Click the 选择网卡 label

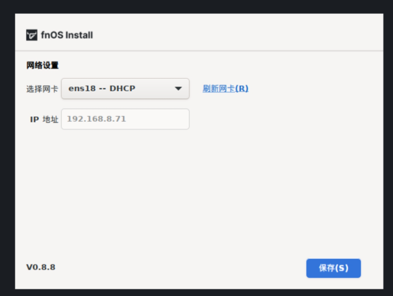[42, 89]
